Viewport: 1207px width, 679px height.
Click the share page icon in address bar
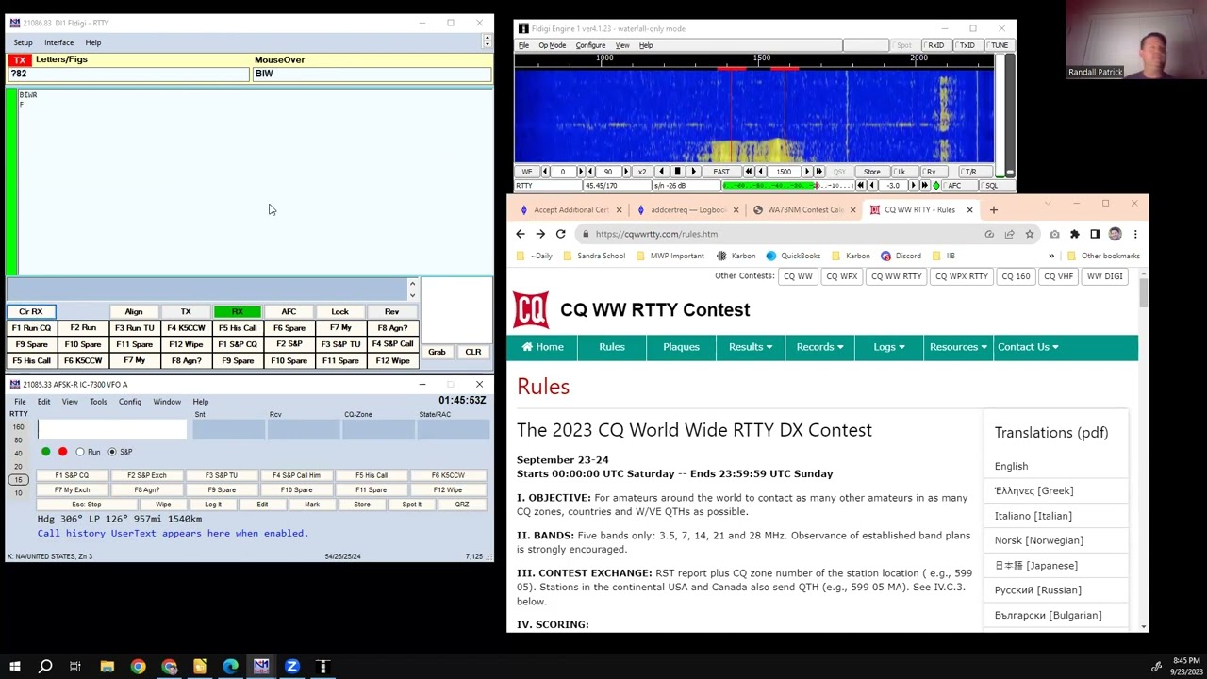point(1009,234)
